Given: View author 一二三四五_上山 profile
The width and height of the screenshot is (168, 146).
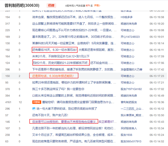Looking at the screenshot, I should 132,109.
